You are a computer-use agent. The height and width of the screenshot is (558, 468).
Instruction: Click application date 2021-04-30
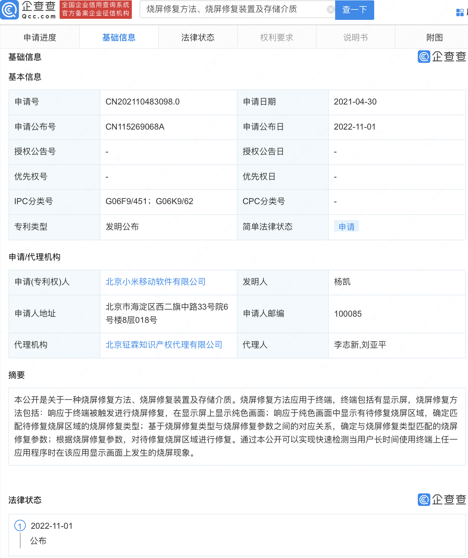pos(355,102)
